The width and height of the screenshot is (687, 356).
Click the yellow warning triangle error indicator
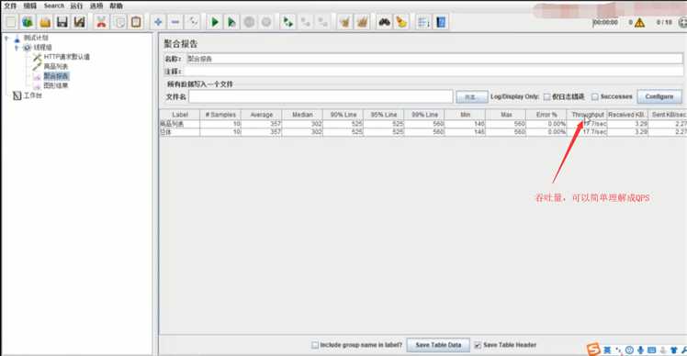click(639, 22)
